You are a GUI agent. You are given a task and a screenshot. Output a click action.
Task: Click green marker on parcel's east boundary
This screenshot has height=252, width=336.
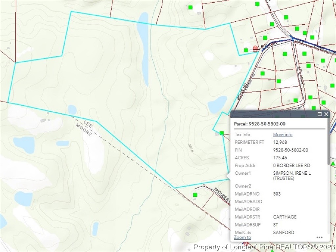pyautogui.click(x=222, y=133)
